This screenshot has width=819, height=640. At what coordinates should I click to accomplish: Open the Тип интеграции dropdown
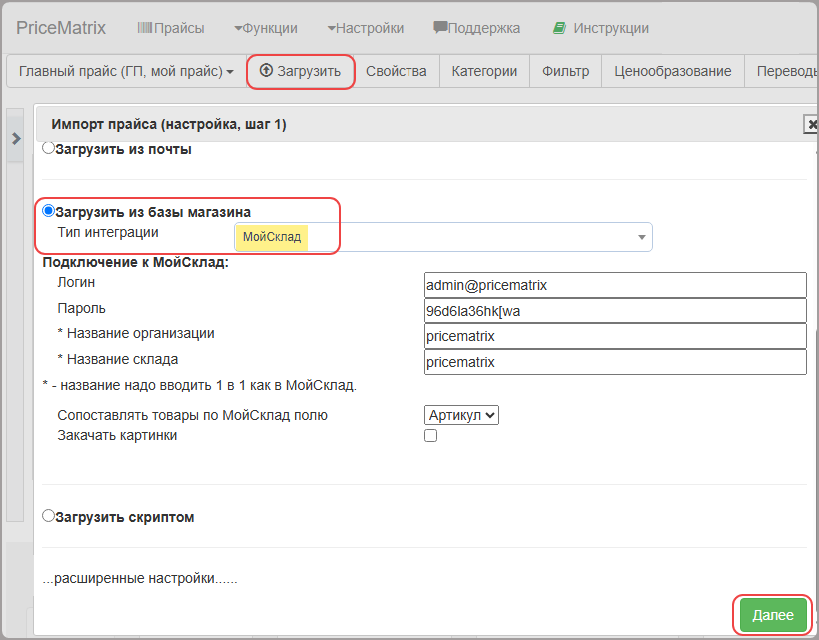tap(442, 237)
